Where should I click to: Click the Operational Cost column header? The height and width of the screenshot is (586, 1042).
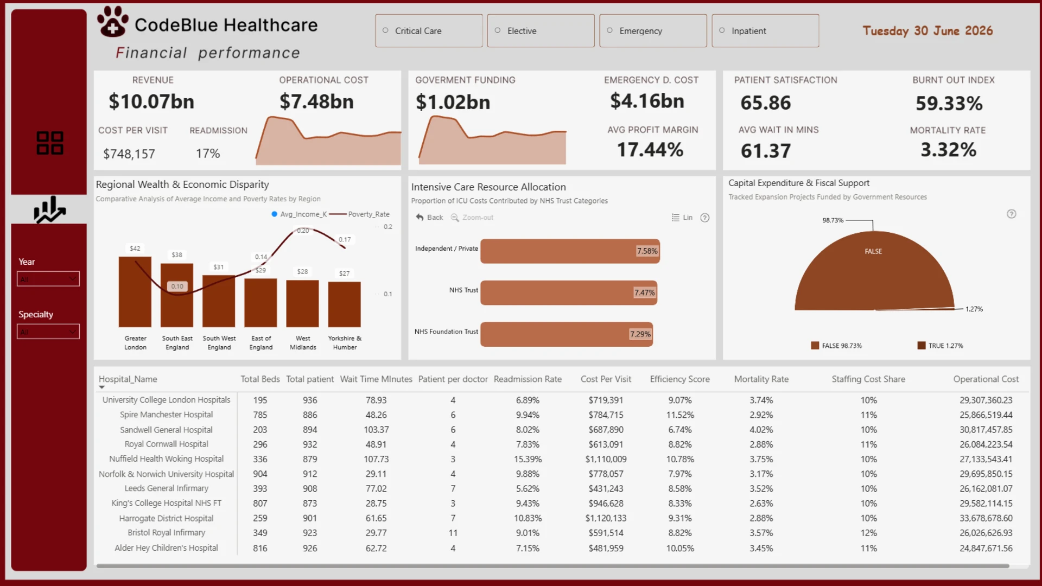point(986,379)
